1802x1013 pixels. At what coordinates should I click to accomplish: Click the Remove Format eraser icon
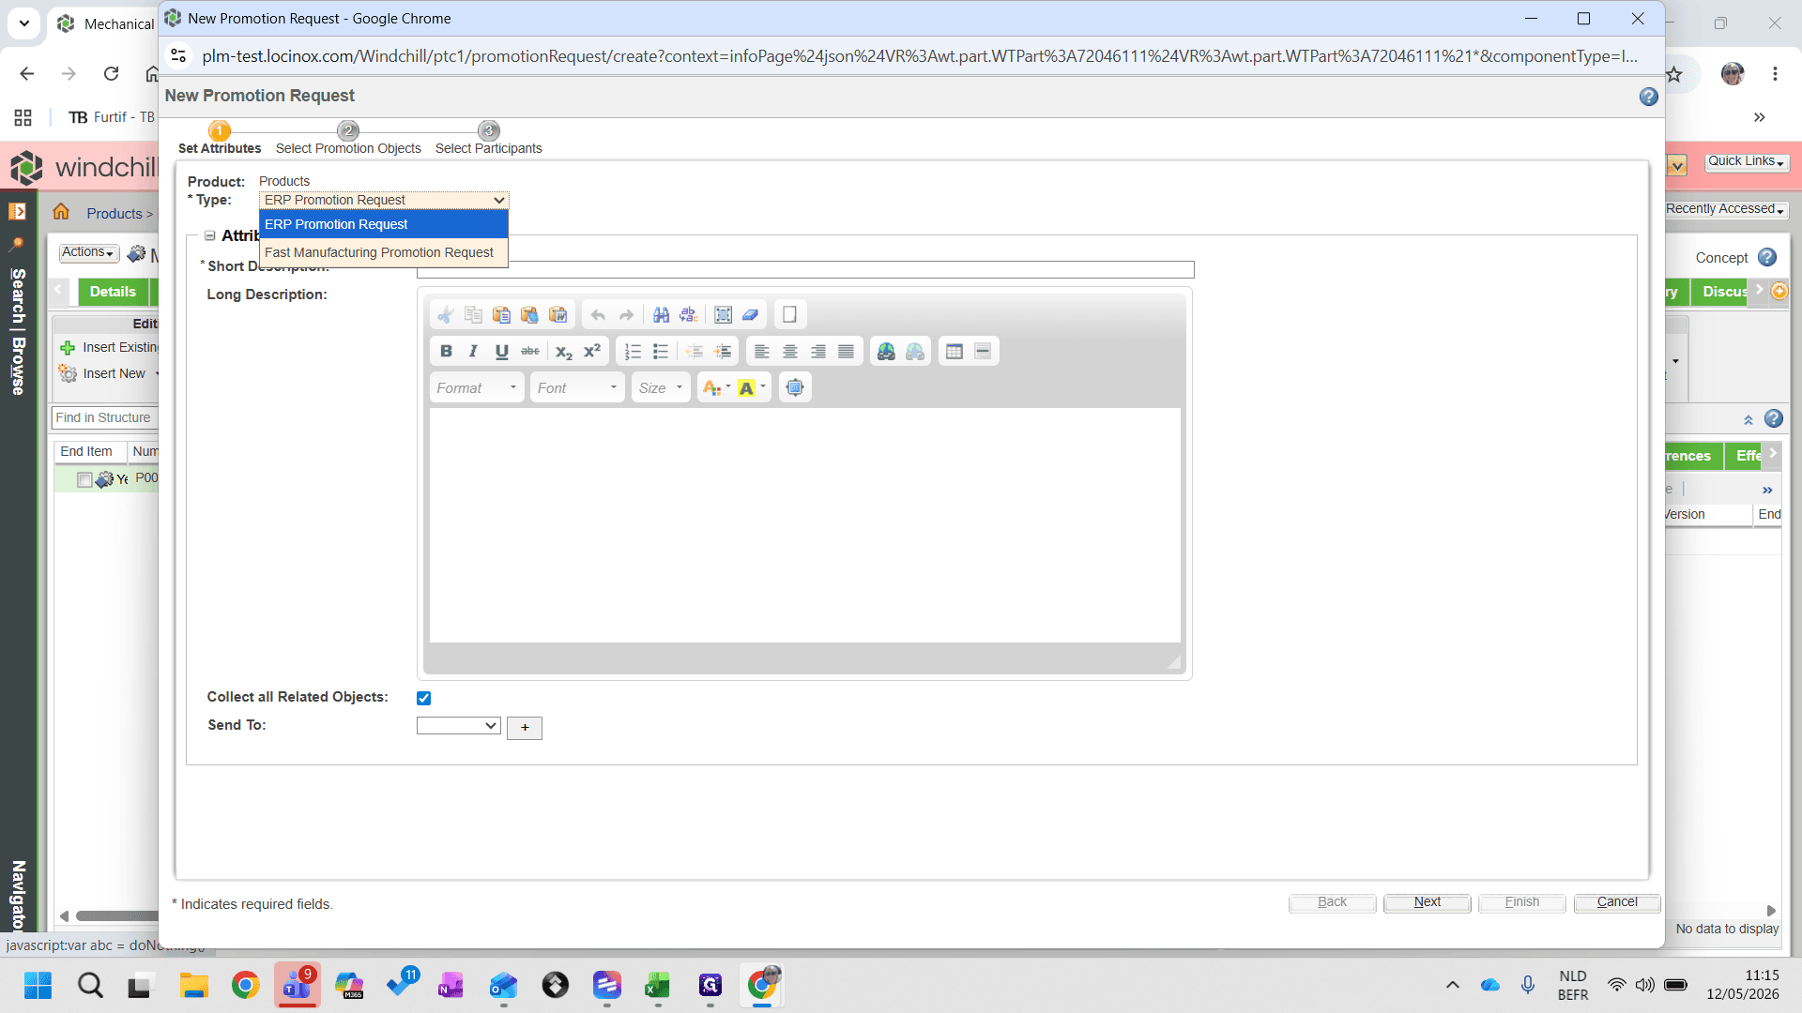[750, 315]
